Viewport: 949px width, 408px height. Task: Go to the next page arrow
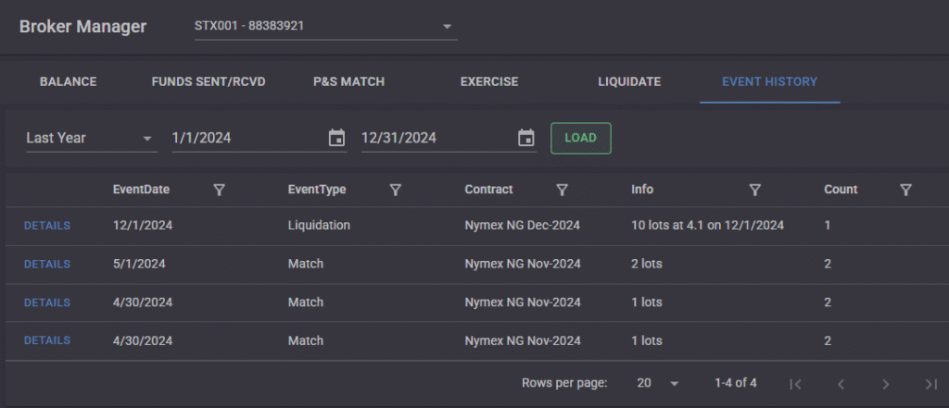click(x=886, y=383)
